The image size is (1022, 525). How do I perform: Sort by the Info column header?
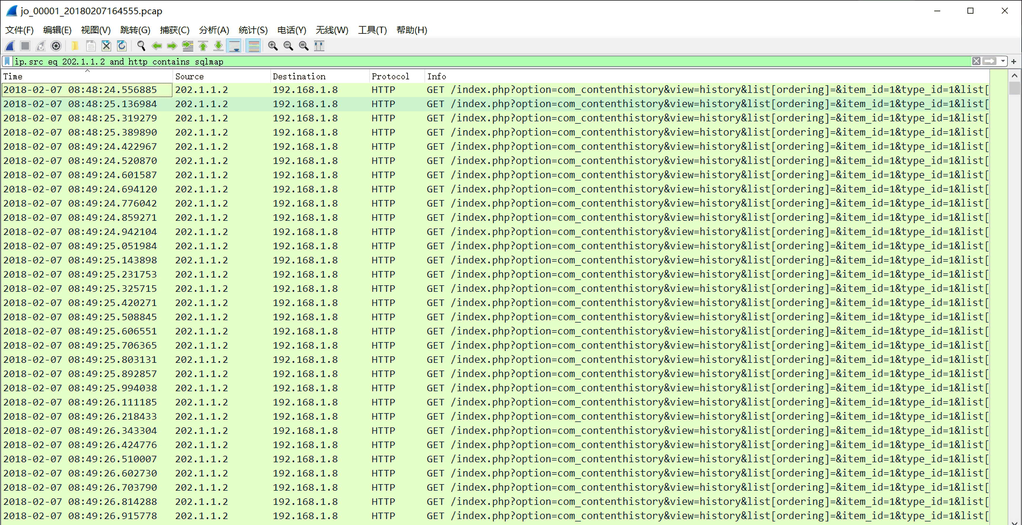(x=707, y=76)
